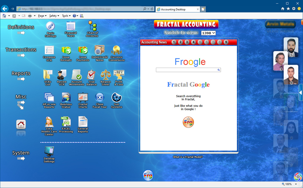
Task: Open General Reports icon
Action: (83, 122)
